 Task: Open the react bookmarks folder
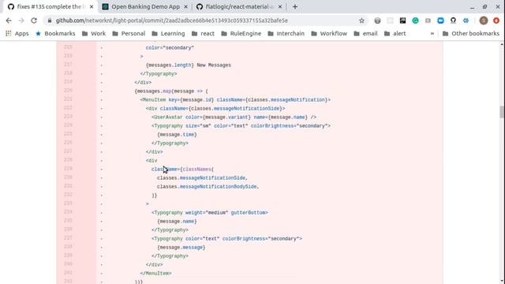coord(203,33)
